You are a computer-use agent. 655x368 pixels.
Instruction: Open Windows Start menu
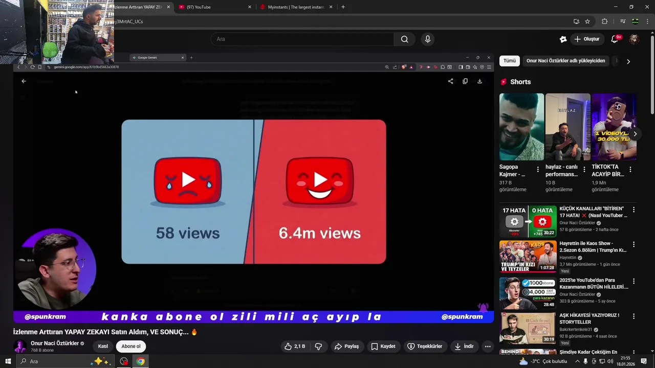8,361
